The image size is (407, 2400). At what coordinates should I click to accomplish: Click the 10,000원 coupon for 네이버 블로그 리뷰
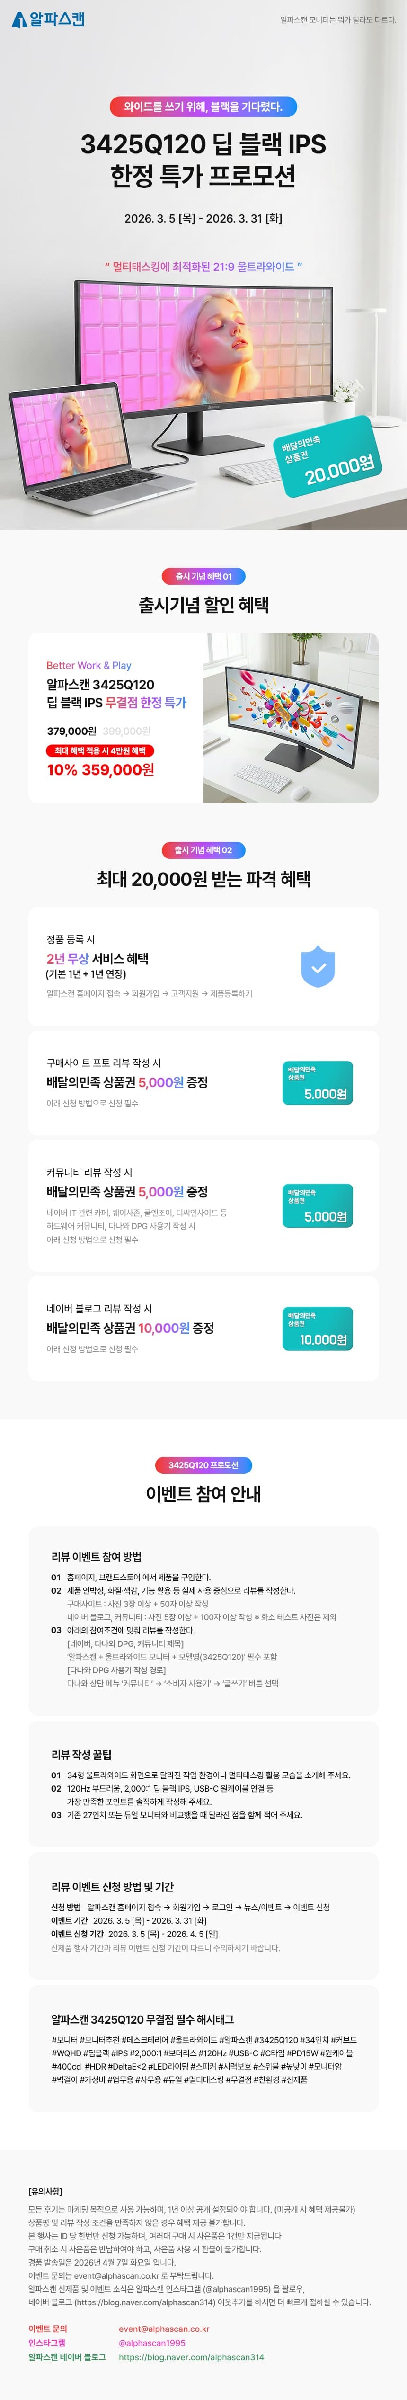coord(318,1329)
